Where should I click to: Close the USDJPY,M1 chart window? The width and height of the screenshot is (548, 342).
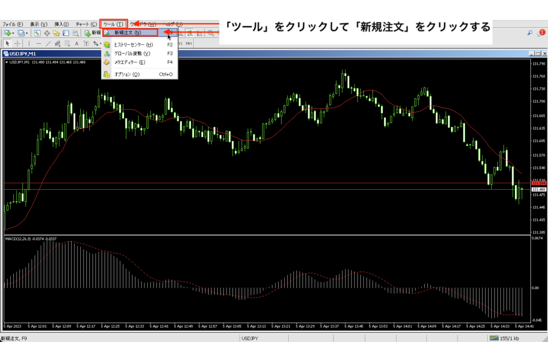(x=544, y=54)
